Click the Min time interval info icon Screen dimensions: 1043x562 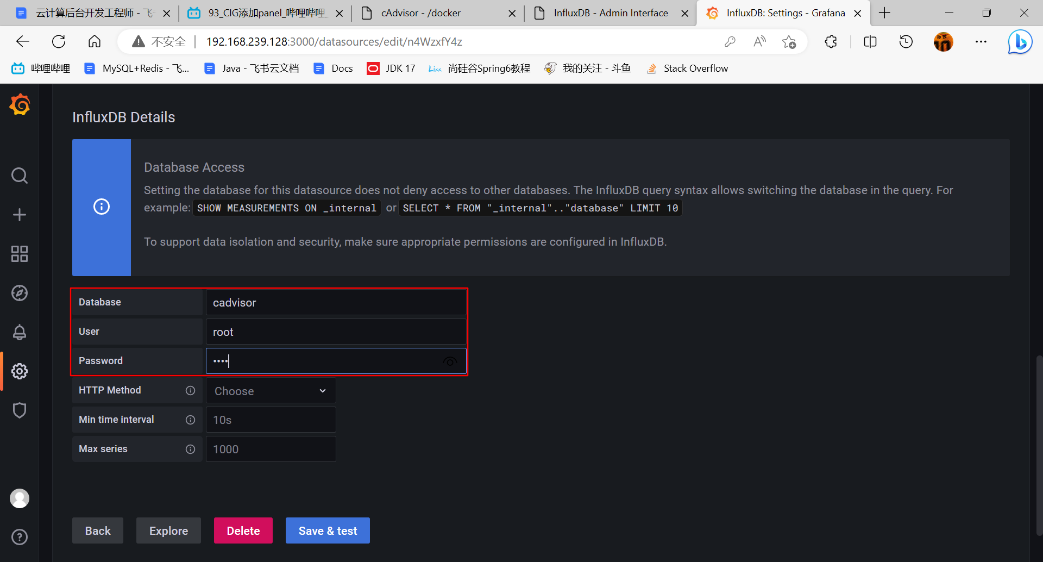click(x=190, y=420)
